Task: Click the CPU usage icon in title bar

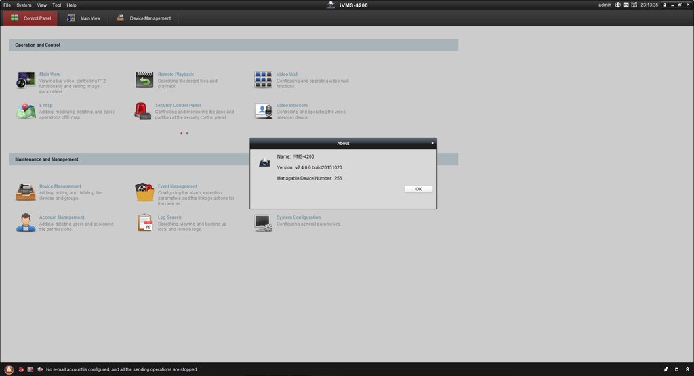Action: [626, 5]
